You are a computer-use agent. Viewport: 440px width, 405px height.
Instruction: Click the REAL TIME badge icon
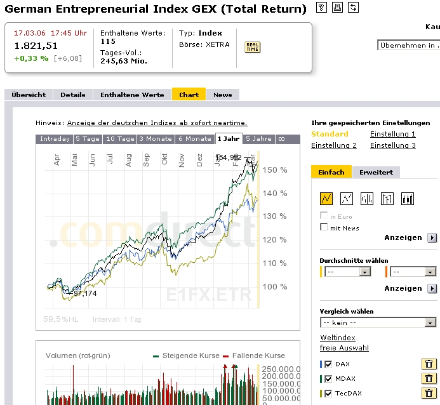click(253, 47)
